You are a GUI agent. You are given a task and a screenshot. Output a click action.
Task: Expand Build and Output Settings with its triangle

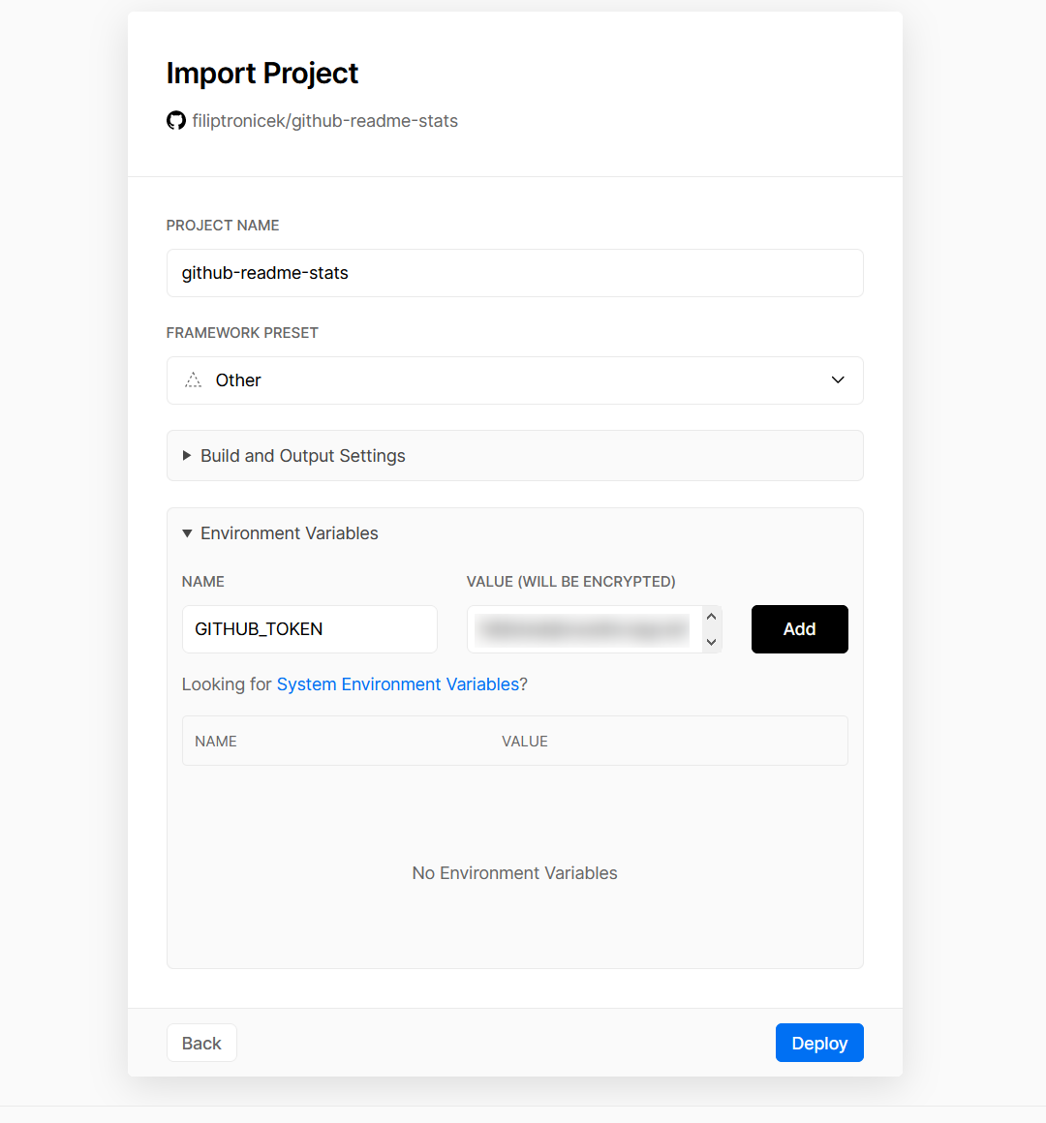point(187,456)
